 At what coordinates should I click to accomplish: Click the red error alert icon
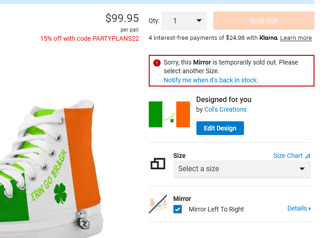tap(157, 63)
